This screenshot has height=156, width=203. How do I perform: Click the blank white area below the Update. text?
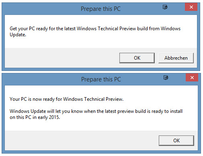tap(101, 43)
